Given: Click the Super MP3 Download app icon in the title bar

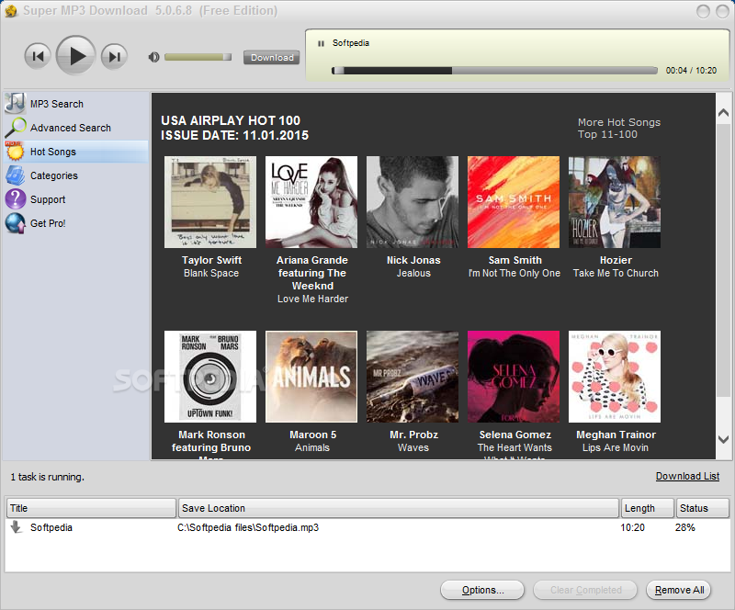Looking at the screenshot, I should pos(10,11).
